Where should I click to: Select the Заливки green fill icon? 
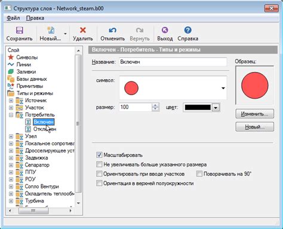11,71
